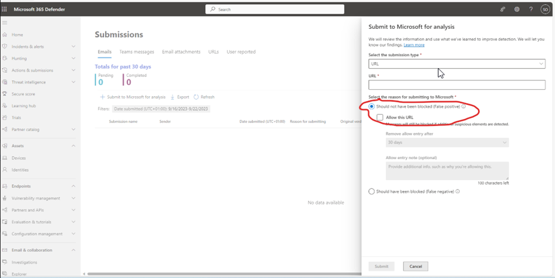Screen dimensions: 555x278
Task: Click the Threat intelligence icon
Action: click(x=5, y=82)
